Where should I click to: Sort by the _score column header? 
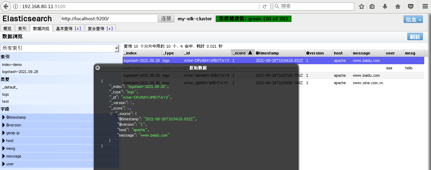point(242,53)
